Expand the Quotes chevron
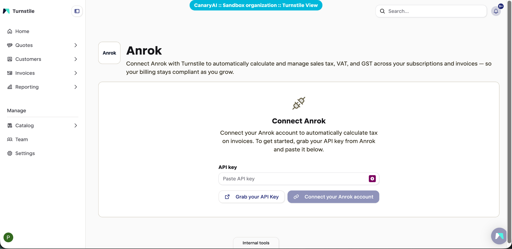The image size is (512, 249). 75,45
